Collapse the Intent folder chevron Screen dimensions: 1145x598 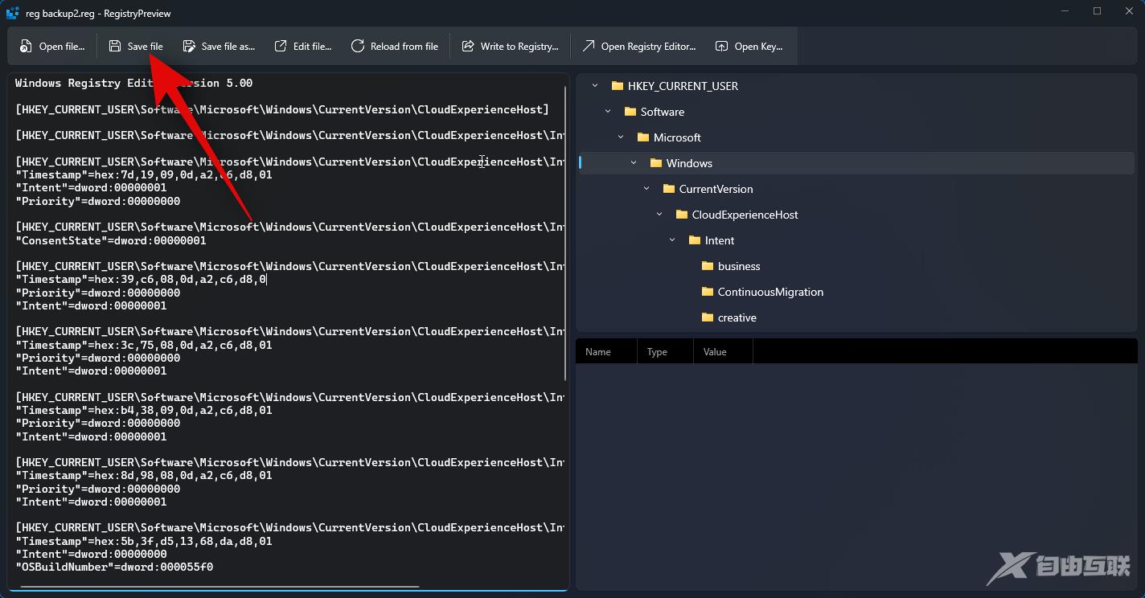click(x=672, y=240)
